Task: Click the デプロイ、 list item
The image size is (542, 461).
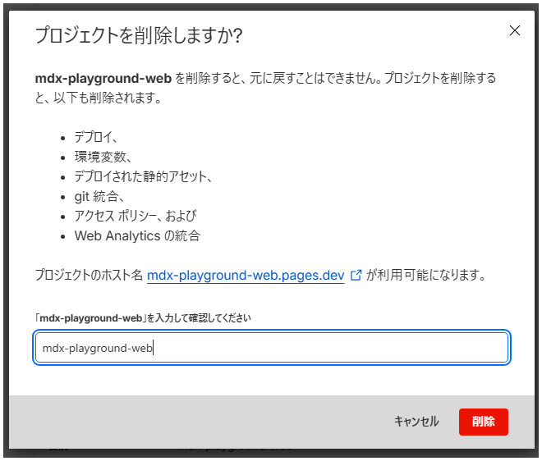Action: point(96,138)
